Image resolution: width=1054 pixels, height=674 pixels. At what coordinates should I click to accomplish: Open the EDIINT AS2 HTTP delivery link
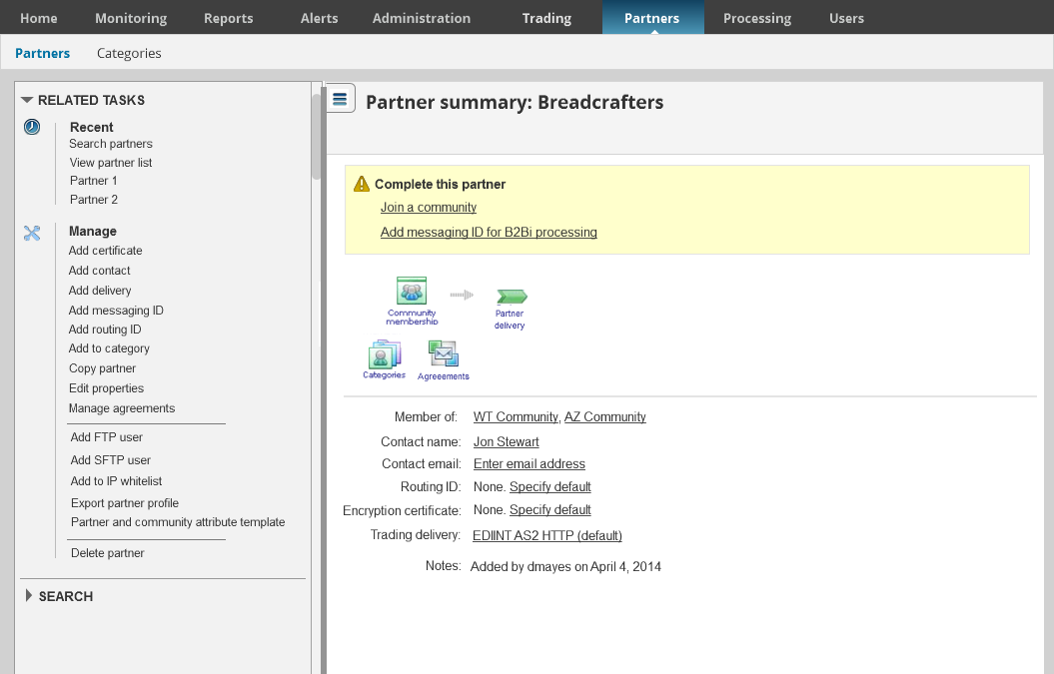[x=547, y=536]
